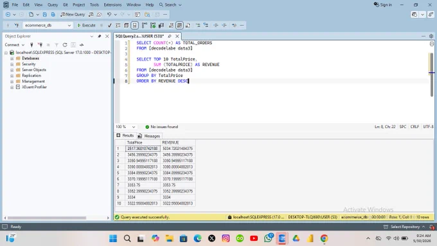Click the New Query button
Image resolution: width=437 pixels, height=246 pixels.
click(73, 14)
